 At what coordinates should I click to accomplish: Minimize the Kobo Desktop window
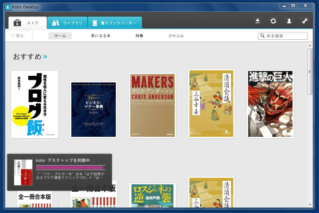(x=284, y=6)
